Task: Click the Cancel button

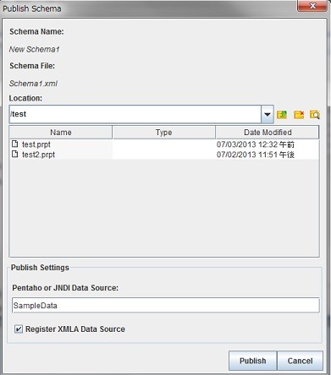Action: pyautogui.click(x=300, y=361)
